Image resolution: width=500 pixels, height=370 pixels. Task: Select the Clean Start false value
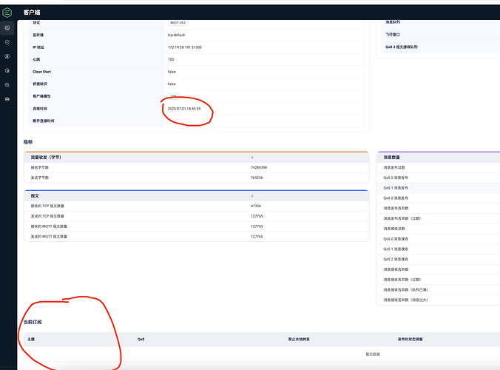(x=172, y=72)
